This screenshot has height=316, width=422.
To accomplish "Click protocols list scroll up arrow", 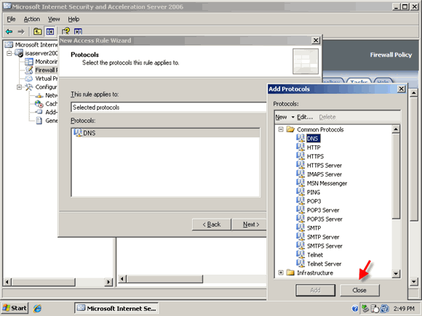I will (396, 129).
